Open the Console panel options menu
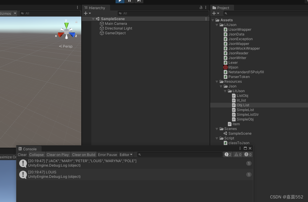 click(240, 149)
